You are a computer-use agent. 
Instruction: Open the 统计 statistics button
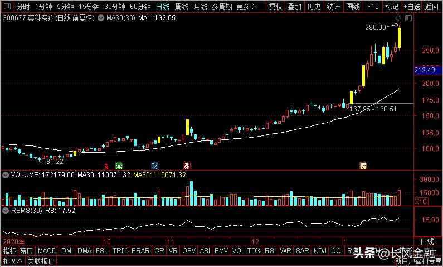point(333,7)
